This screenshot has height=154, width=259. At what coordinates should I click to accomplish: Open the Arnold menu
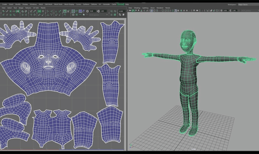tap(121, 4)
